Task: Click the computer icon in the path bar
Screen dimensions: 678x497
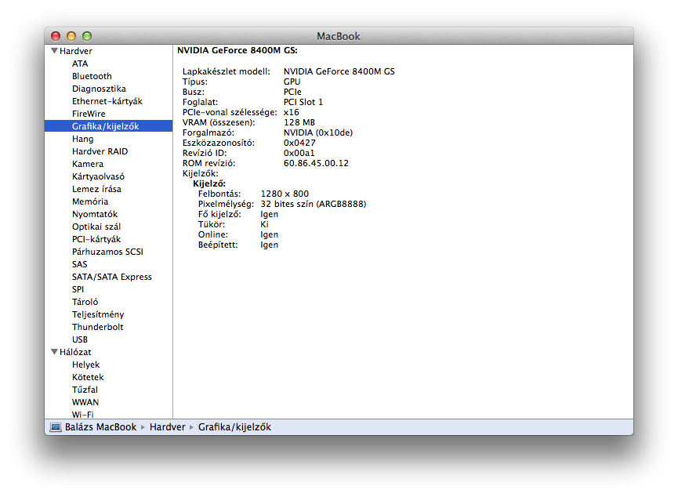Action: (55, 427)
